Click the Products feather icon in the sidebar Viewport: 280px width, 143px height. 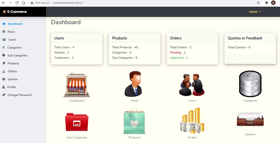point(4,63)
